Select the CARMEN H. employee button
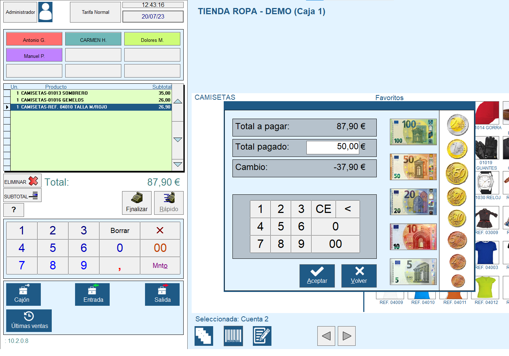 [93, 39]
